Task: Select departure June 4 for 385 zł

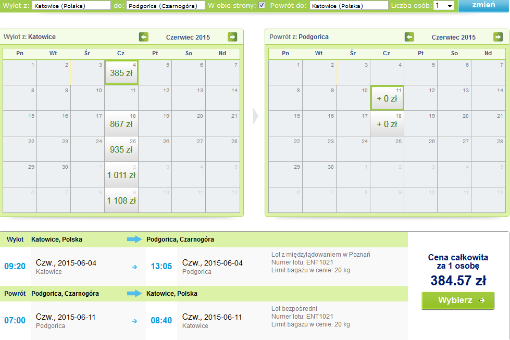Action: coord(121,72)
